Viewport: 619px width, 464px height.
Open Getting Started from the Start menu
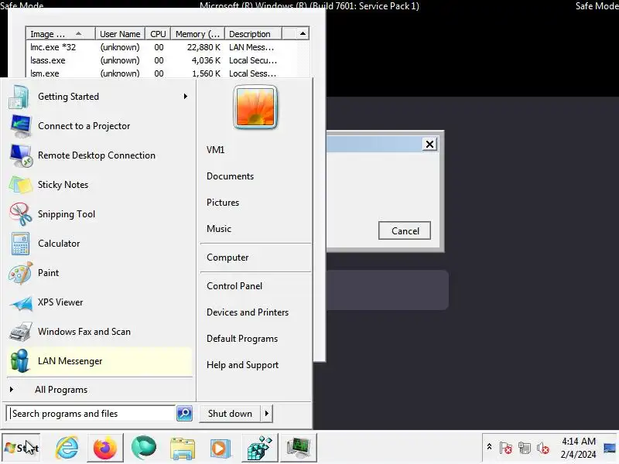(99, 97)
